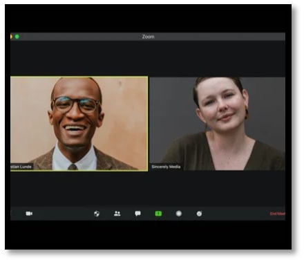Screen dimensions: 304x262
Task: Start recording with the Record icon
Action: (179, 214)
